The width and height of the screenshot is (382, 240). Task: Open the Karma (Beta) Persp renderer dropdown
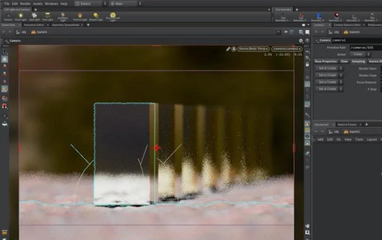coord(253,49)
